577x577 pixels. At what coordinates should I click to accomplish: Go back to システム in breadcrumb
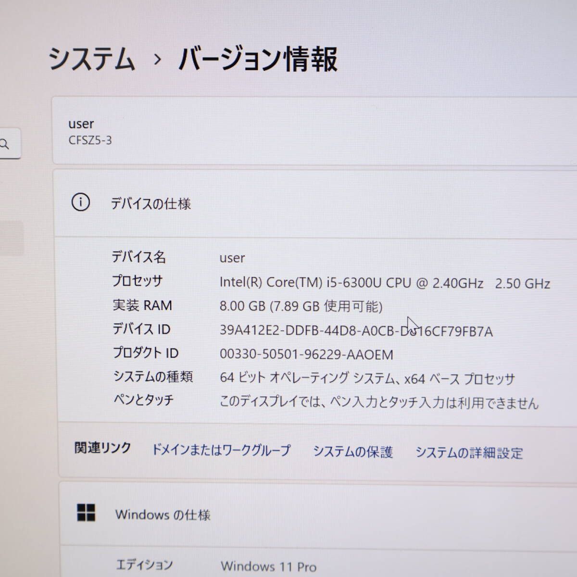[91, 59]
